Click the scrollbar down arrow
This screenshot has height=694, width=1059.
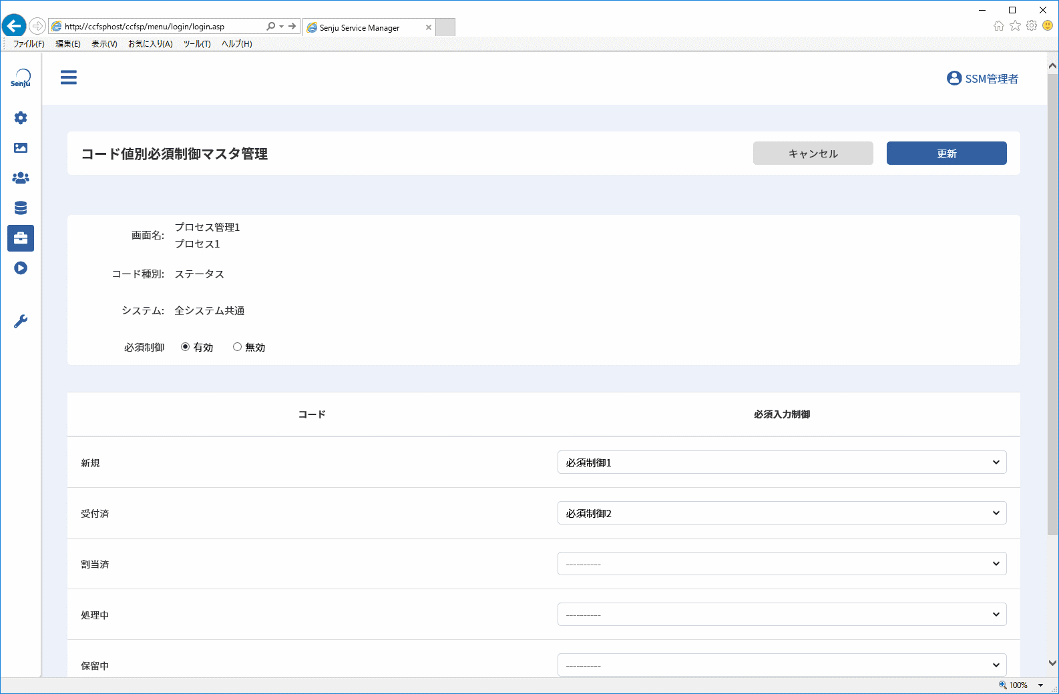click(1053, 663)
